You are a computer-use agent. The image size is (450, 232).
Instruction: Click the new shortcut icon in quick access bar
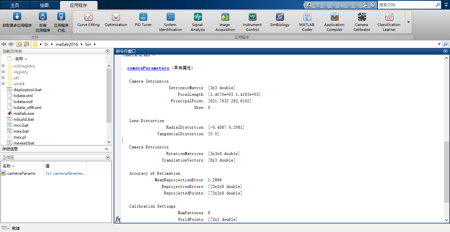coord(309,5)
